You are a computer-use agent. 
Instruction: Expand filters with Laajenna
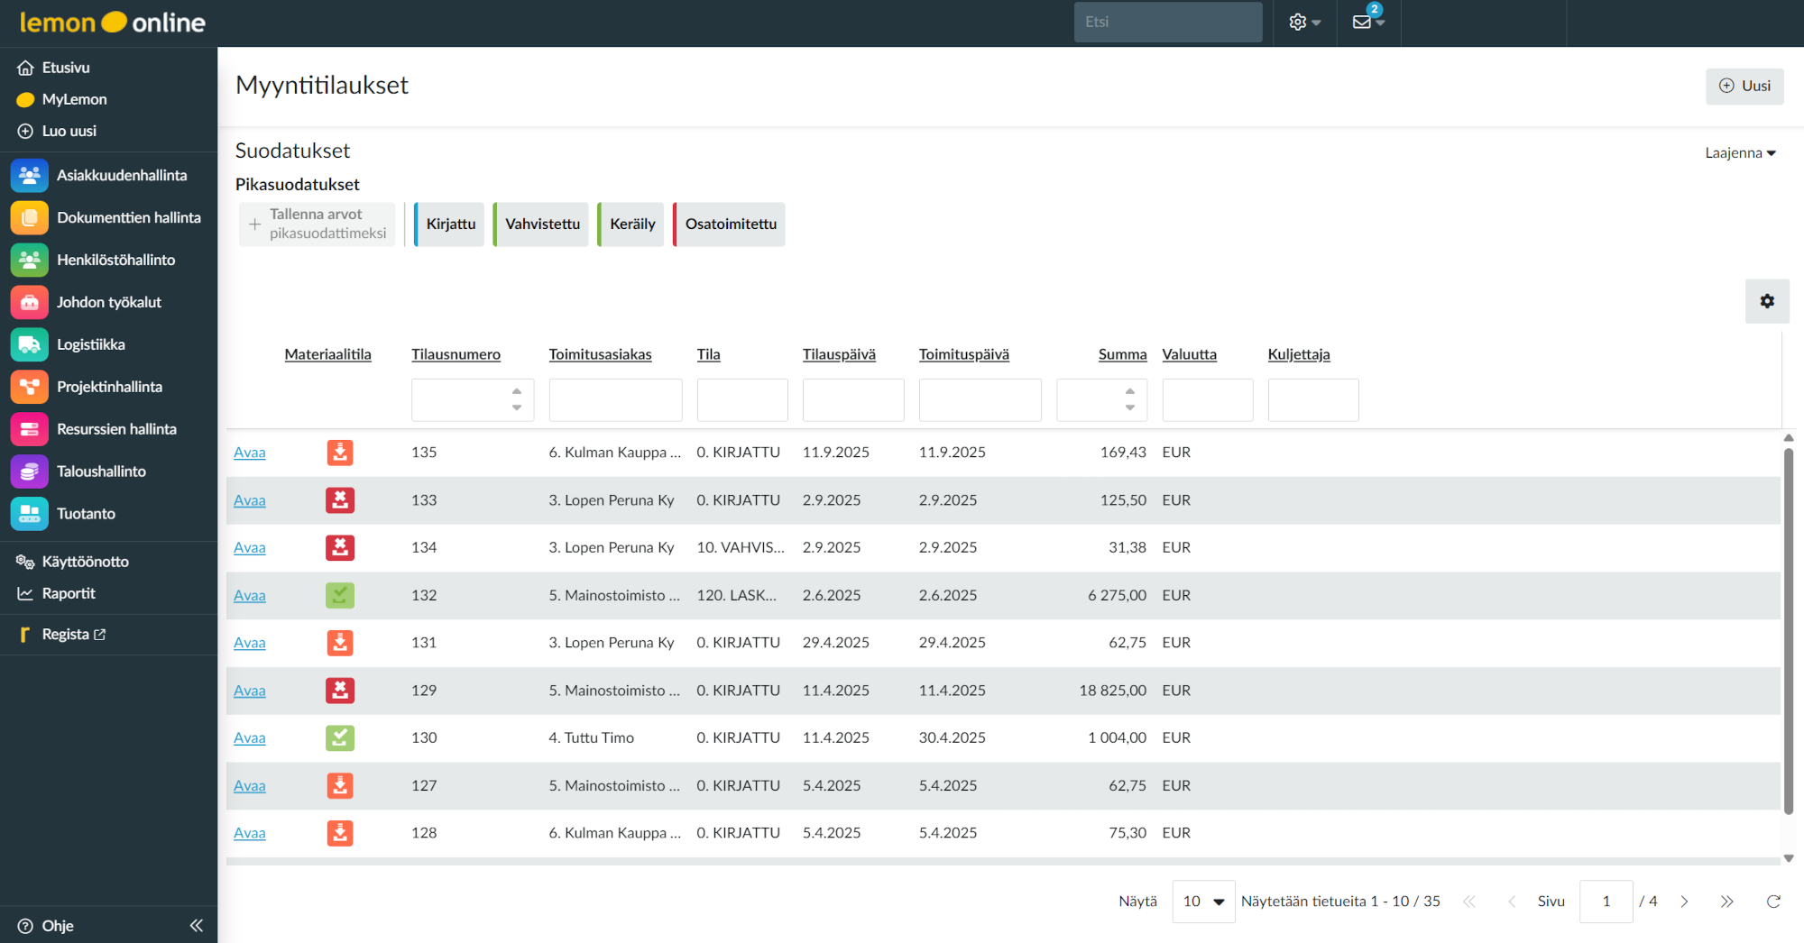(1740, 153)
